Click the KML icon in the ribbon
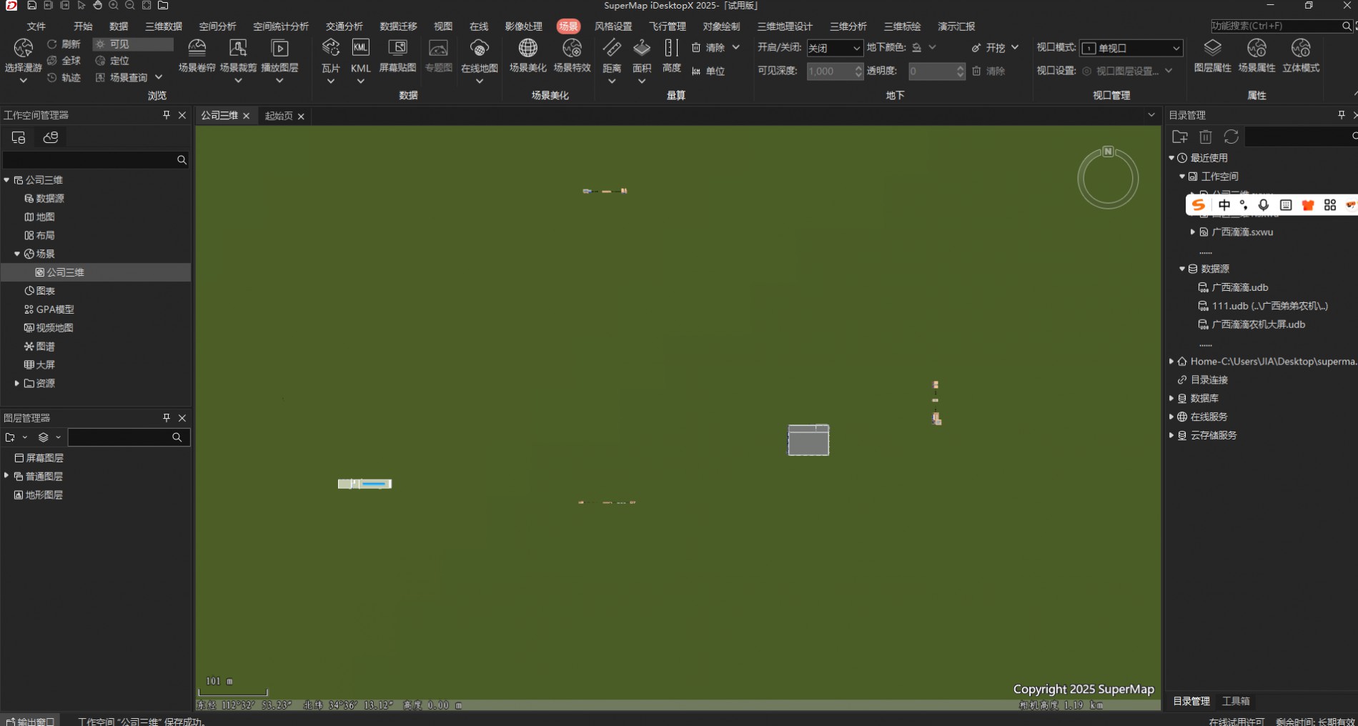1358x726 pixels. (360, 48)
